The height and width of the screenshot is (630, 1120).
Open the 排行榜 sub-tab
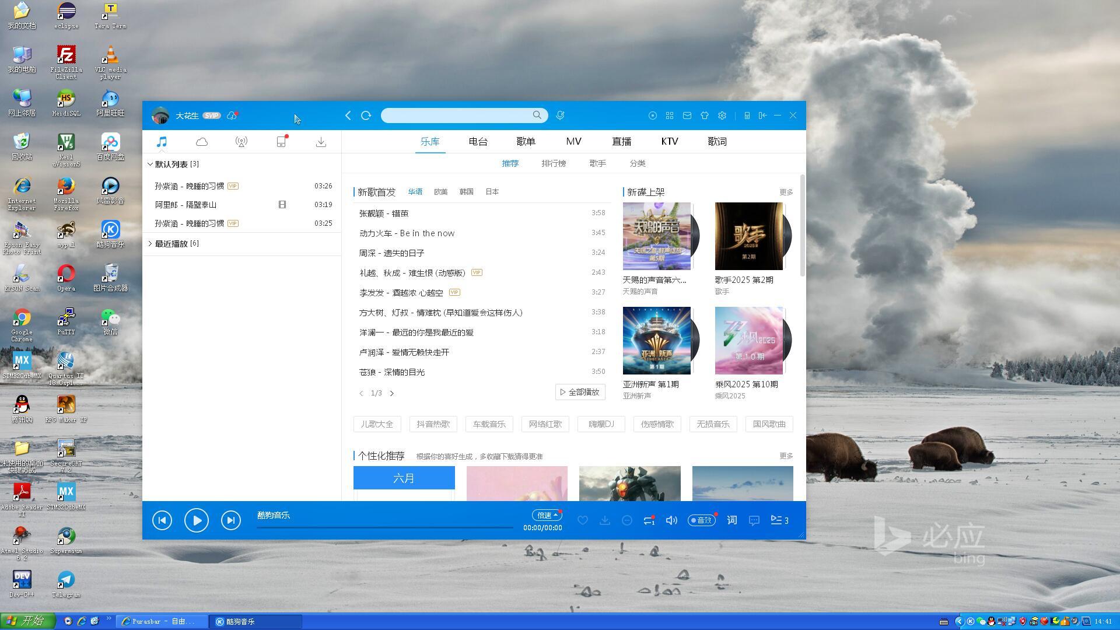pos(554,163)
